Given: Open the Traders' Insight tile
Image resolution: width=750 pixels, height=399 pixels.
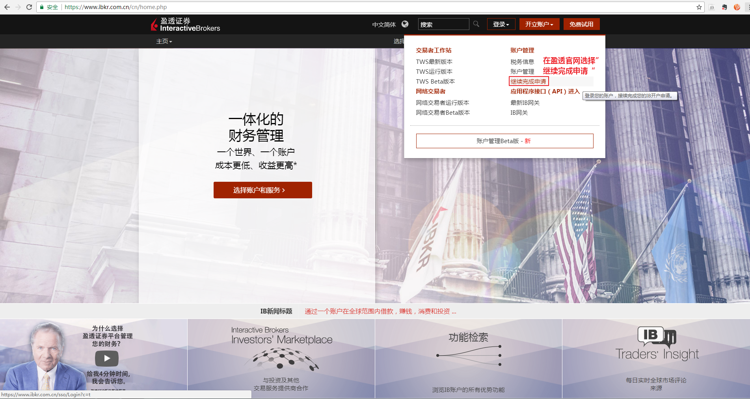Looking at the screenshot, I should coord(656,358).
